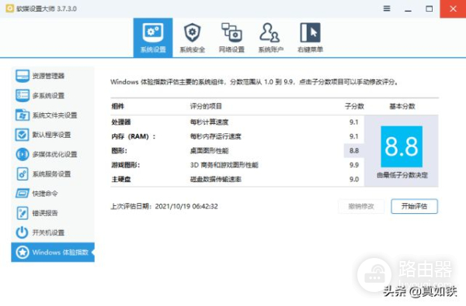Click the 游戏图形 component label
This screenshot has height=306, width=466.
pyautogui.click(x=125, y=165)
